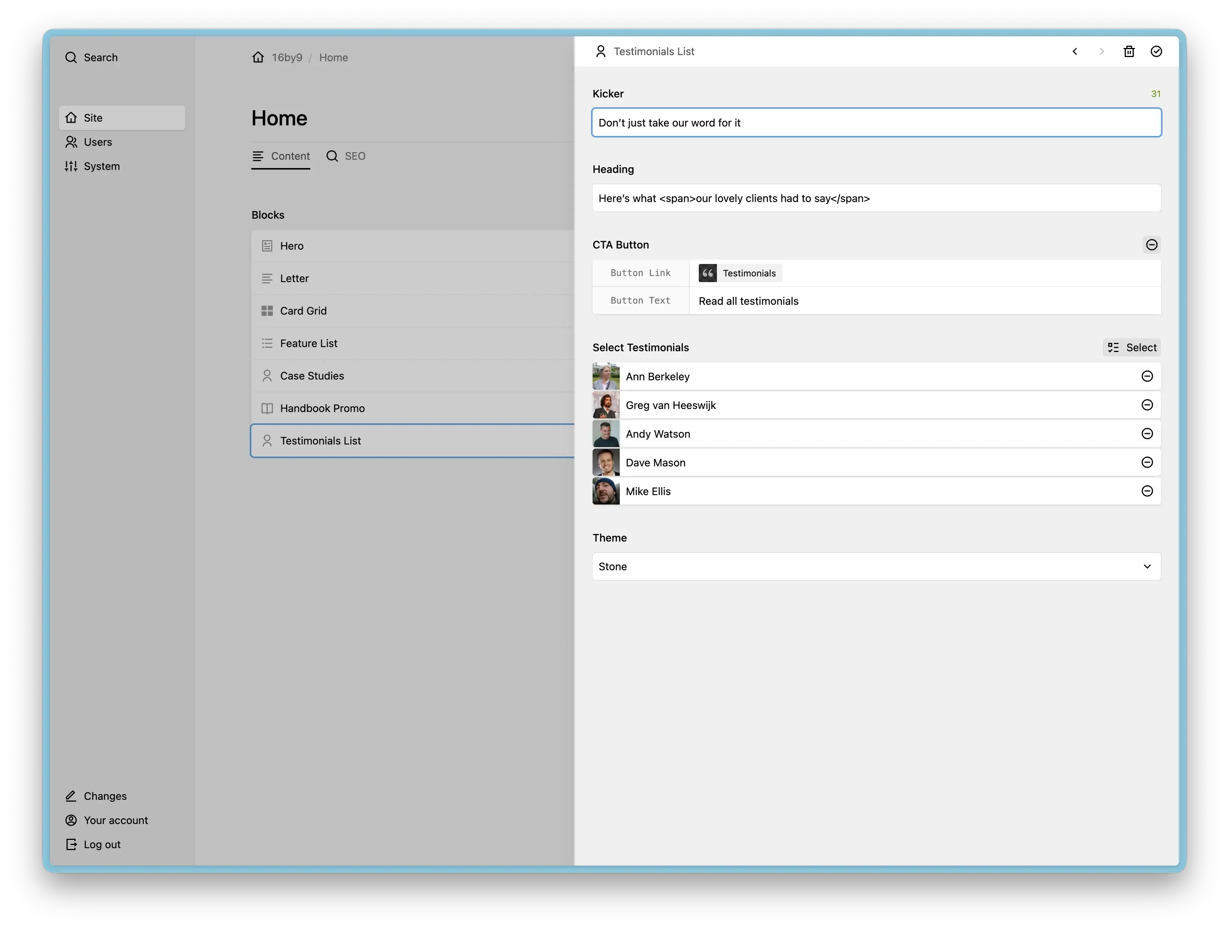Click the Heading input field
1229x929 pixels.
(x=876, y=198)
